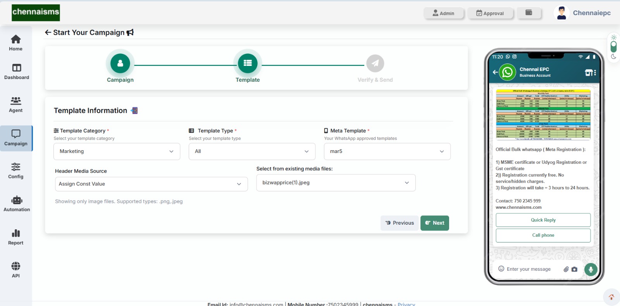The width and height of the screenshot is (620, 306).
Task: Click the emoji smiley icon in preview
Action: [x=501, y=269]
